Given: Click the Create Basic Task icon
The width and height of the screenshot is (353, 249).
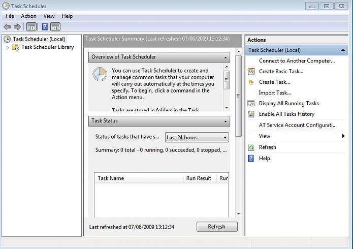Looking at the screenshot, I should click(251, 72).
